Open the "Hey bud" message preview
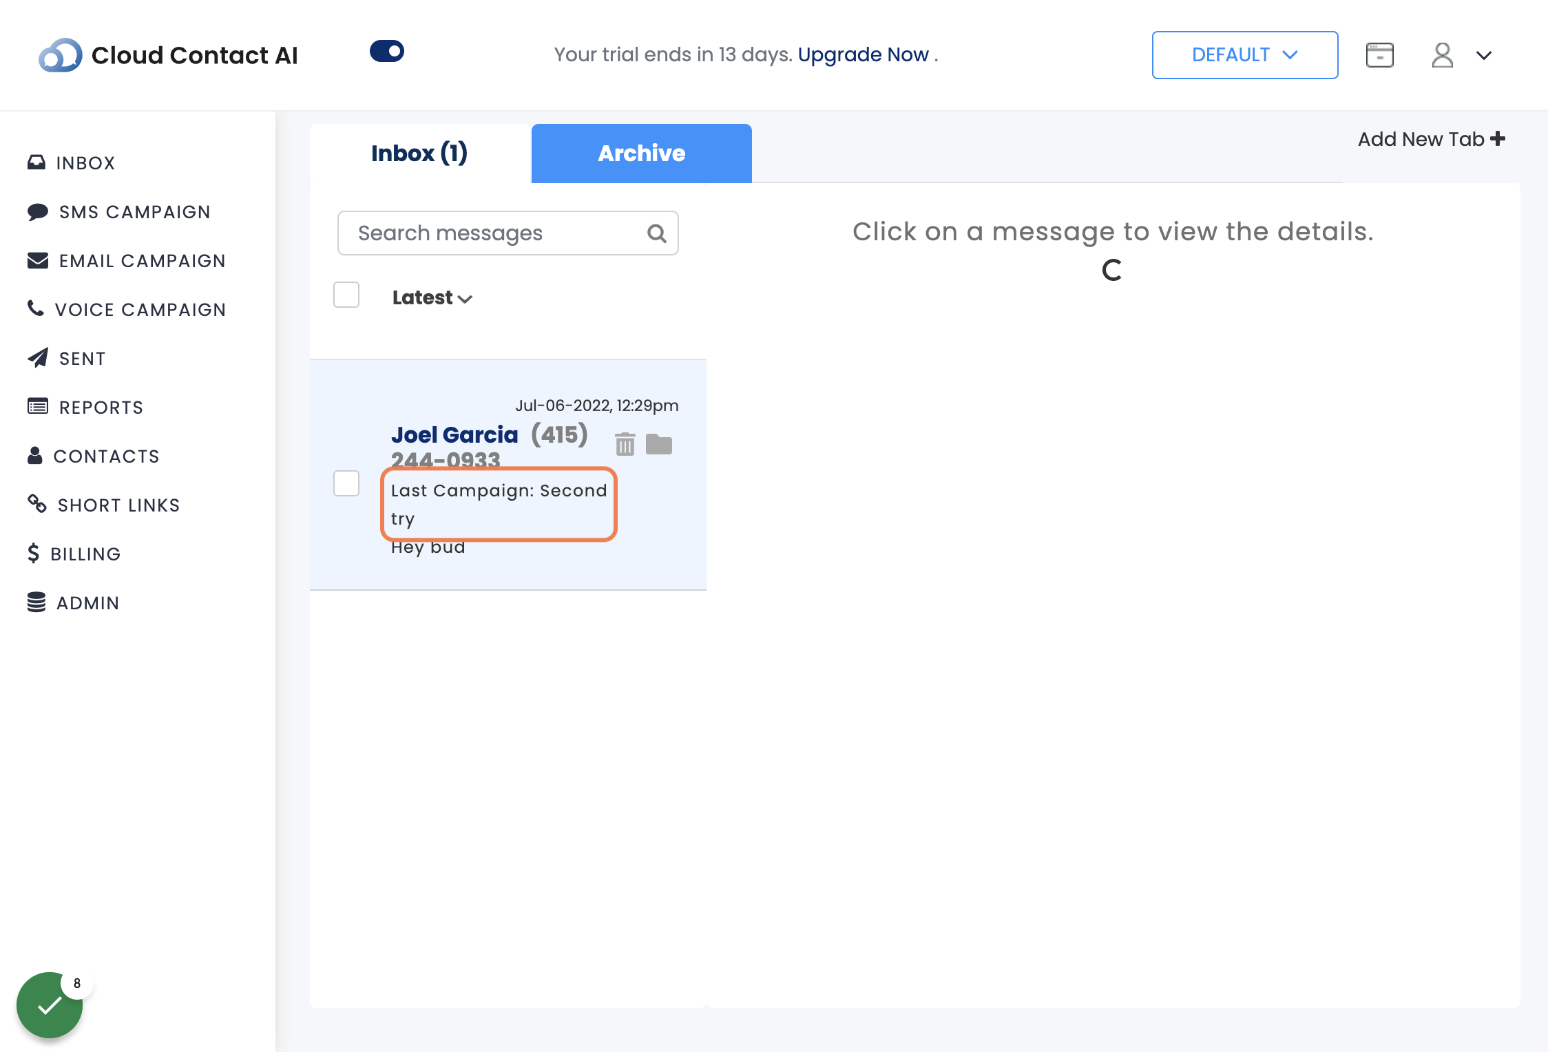1548x1052 pixels. click(x=428, y=547)
